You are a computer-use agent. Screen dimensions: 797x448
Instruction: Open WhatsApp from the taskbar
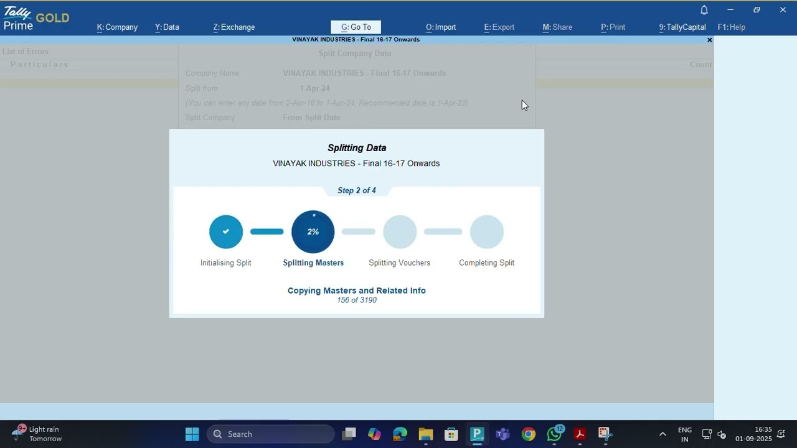tap(554, 434)
